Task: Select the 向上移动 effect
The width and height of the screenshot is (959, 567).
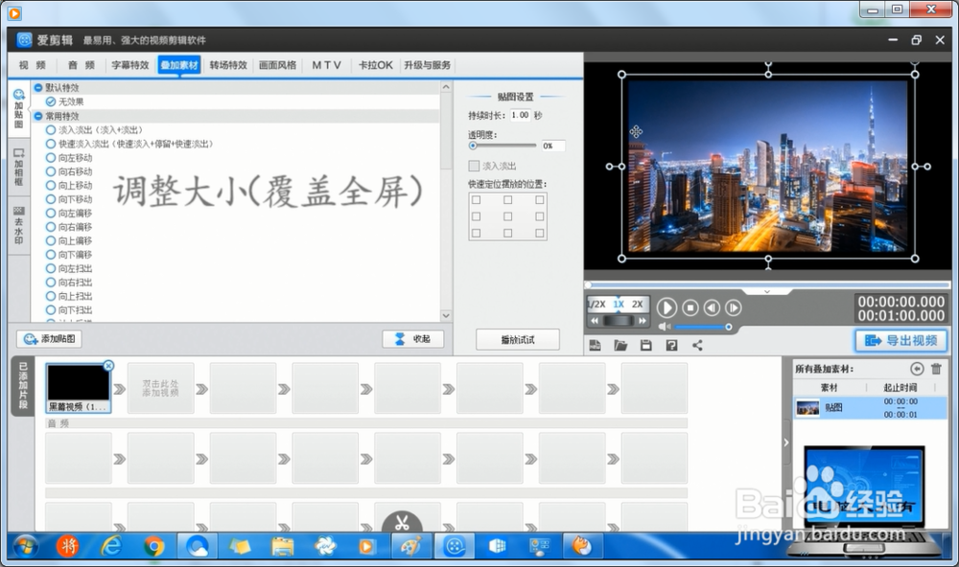Action: tap(69, 185)
